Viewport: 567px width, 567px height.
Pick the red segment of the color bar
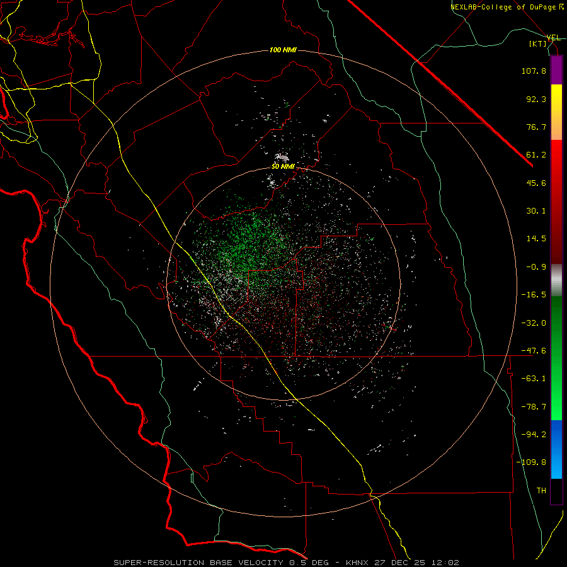[x=556, y=202]
